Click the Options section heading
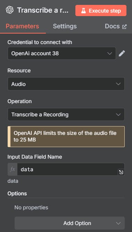This screenshot has height=232, width=132. tap(17, 194)
